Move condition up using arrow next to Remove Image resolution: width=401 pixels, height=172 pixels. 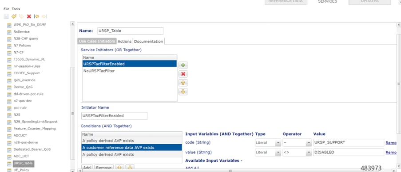pyautogui.click(x=119, y=168)
